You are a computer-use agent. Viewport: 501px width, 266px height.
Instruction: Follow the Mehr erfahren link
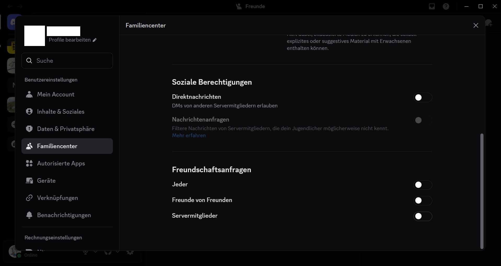pyautogui.click(x=189, y=135)
